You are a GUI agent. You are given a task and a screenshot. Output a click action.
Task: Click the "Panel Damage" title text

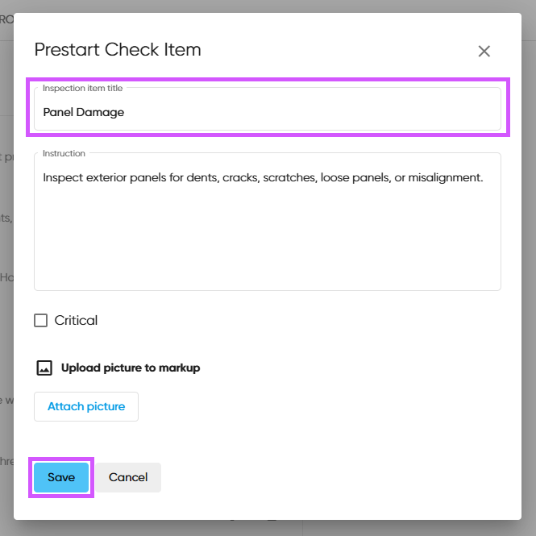click(x=84, y=112)
